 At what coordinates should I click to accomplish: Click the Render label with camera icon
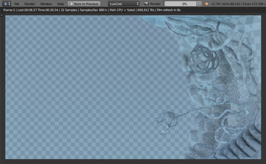tap(152, 4)
